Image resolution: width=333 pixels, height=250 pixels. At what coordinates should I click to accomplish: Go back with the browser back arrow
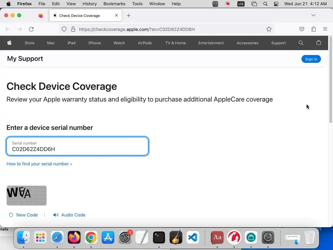pyautogui.click(x=8, y=29)
